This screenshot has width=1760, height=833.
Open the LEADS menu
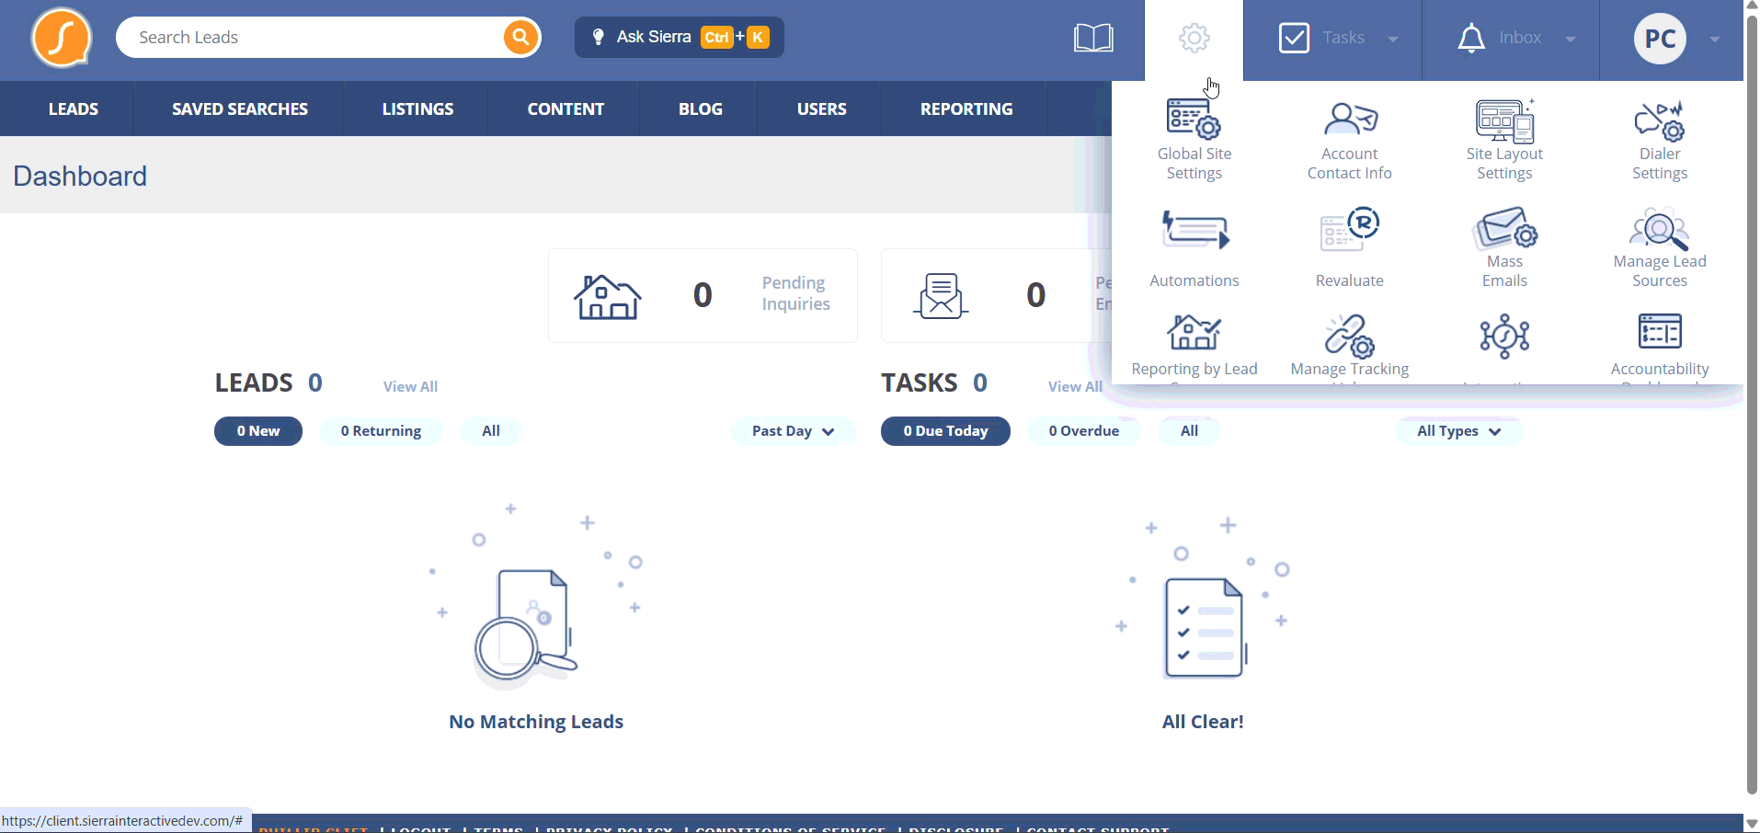[73, 108]
